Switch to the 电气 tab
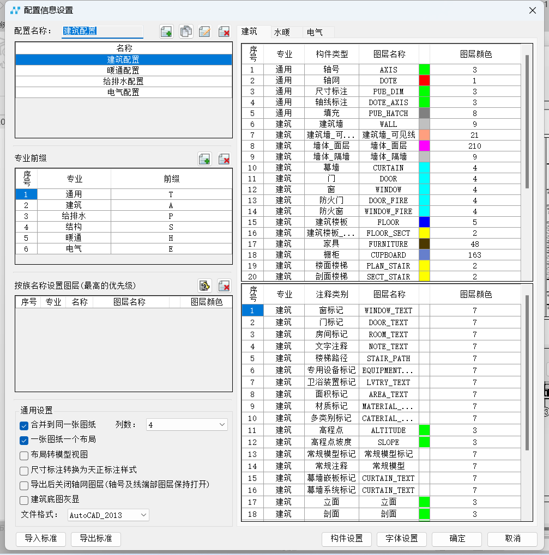The width and height of the screenshot is (549, 555). [315, 32]
